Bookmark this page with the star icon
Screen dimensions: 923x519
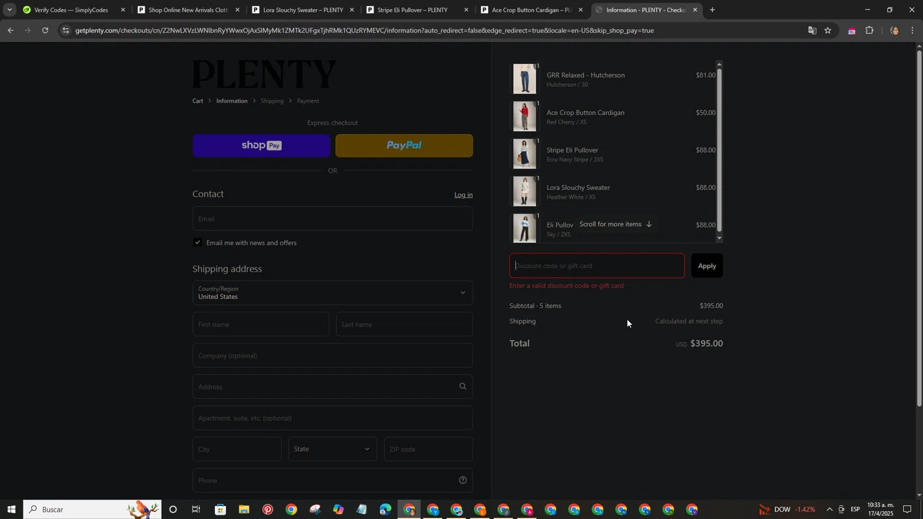(x=828, y=30)
